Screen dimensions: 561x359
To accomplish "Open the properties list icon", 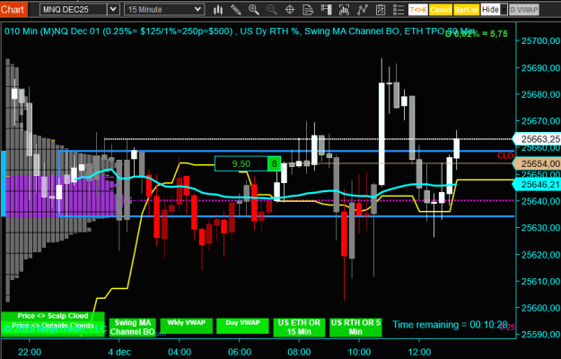I will 399,10.
